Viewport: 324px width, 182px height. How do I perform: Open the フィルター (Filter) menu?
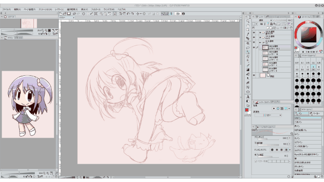[96, 9]
